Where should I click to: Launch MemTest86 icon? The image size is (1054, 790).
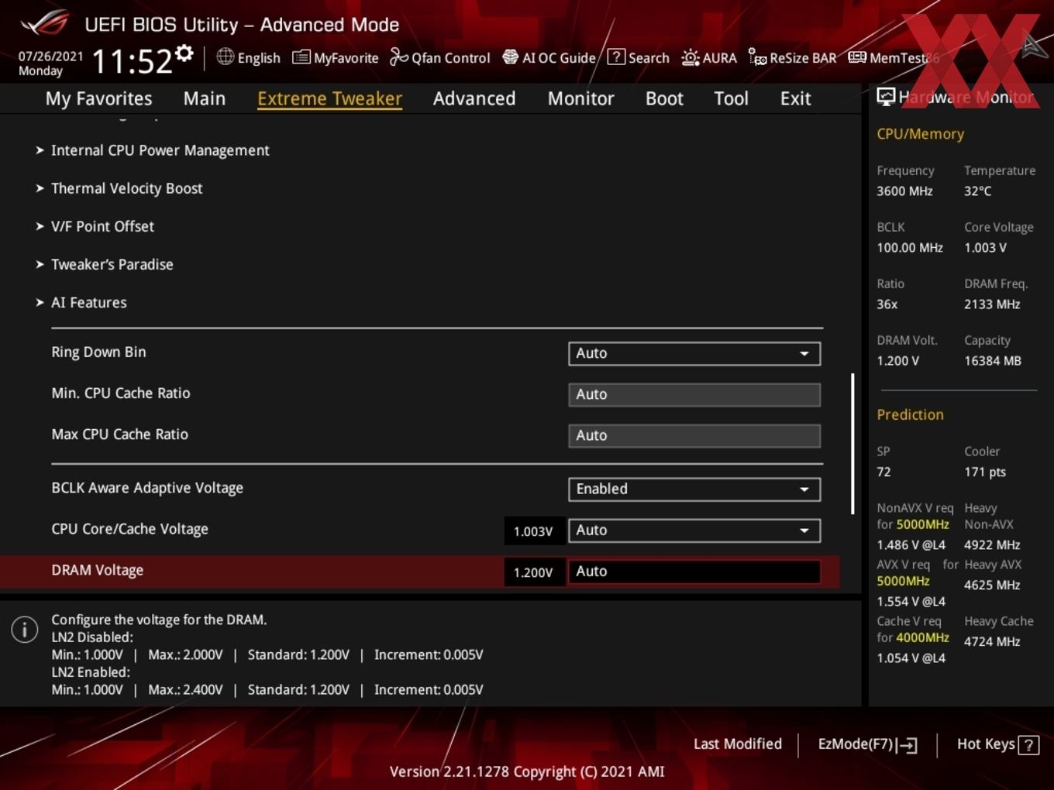click(857, 57)
